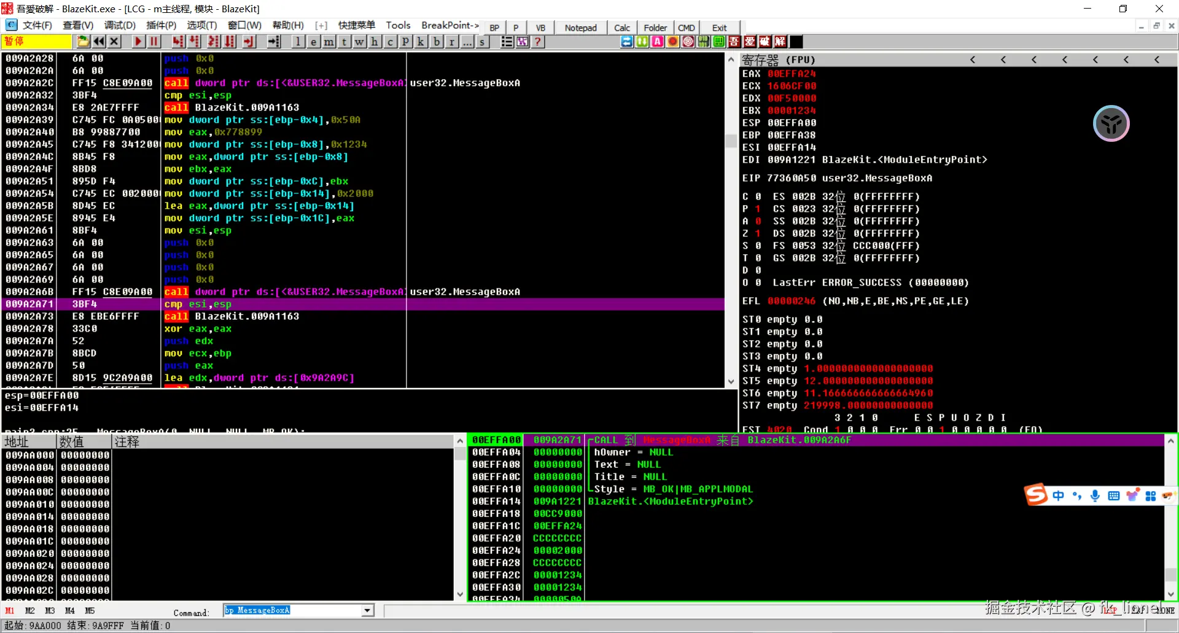Screen dimensions: 1179x633
Task: Click the Run program play icon
Action: click(x=138, y=42)
